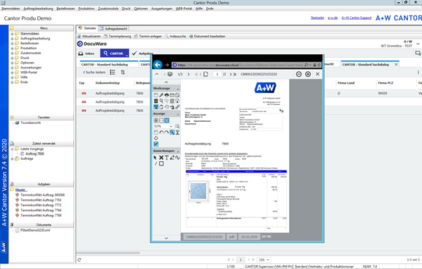Select the rectangle annotation tool

[161, 163]
